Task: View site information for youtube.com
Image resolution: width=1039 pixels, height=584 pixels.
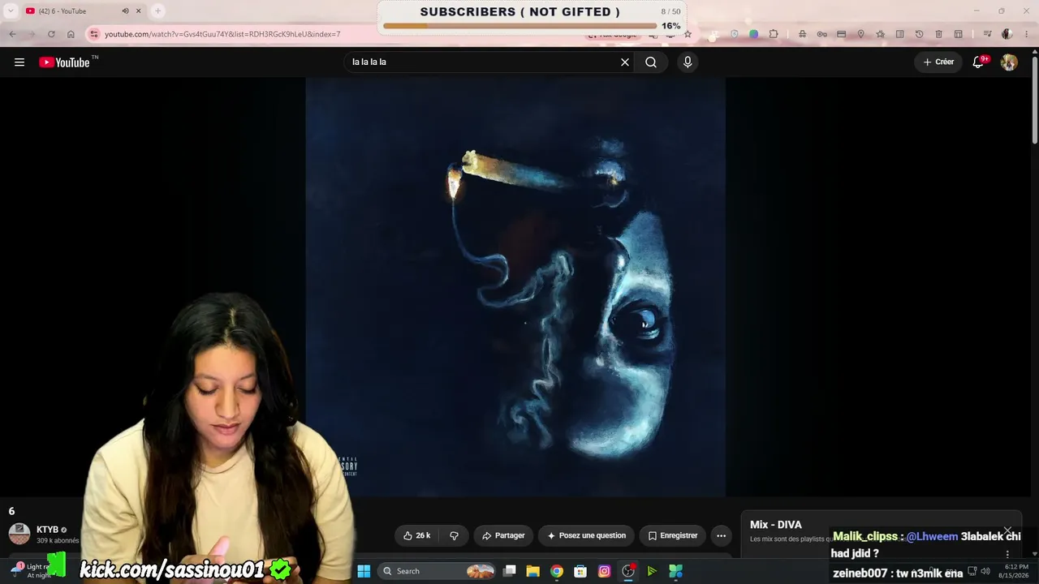Action: click(94, 34)
